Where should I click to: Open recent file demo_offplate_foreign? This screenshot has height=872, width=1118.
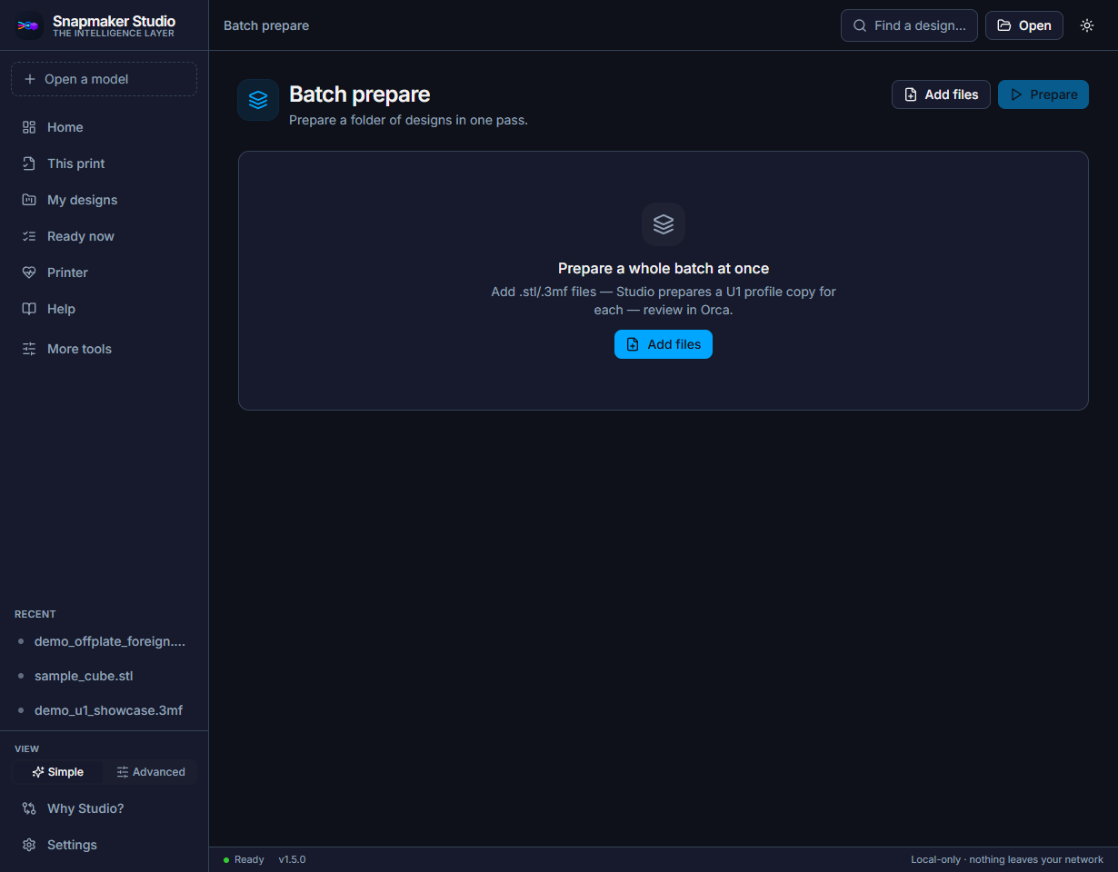point(104,641)
